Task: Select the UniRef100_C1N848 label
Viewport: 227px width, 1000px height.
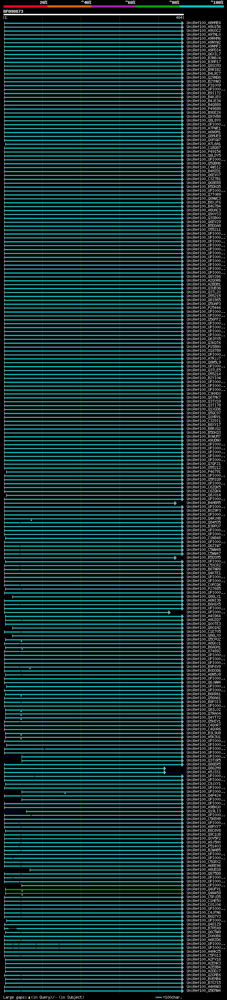Action: 203,538
